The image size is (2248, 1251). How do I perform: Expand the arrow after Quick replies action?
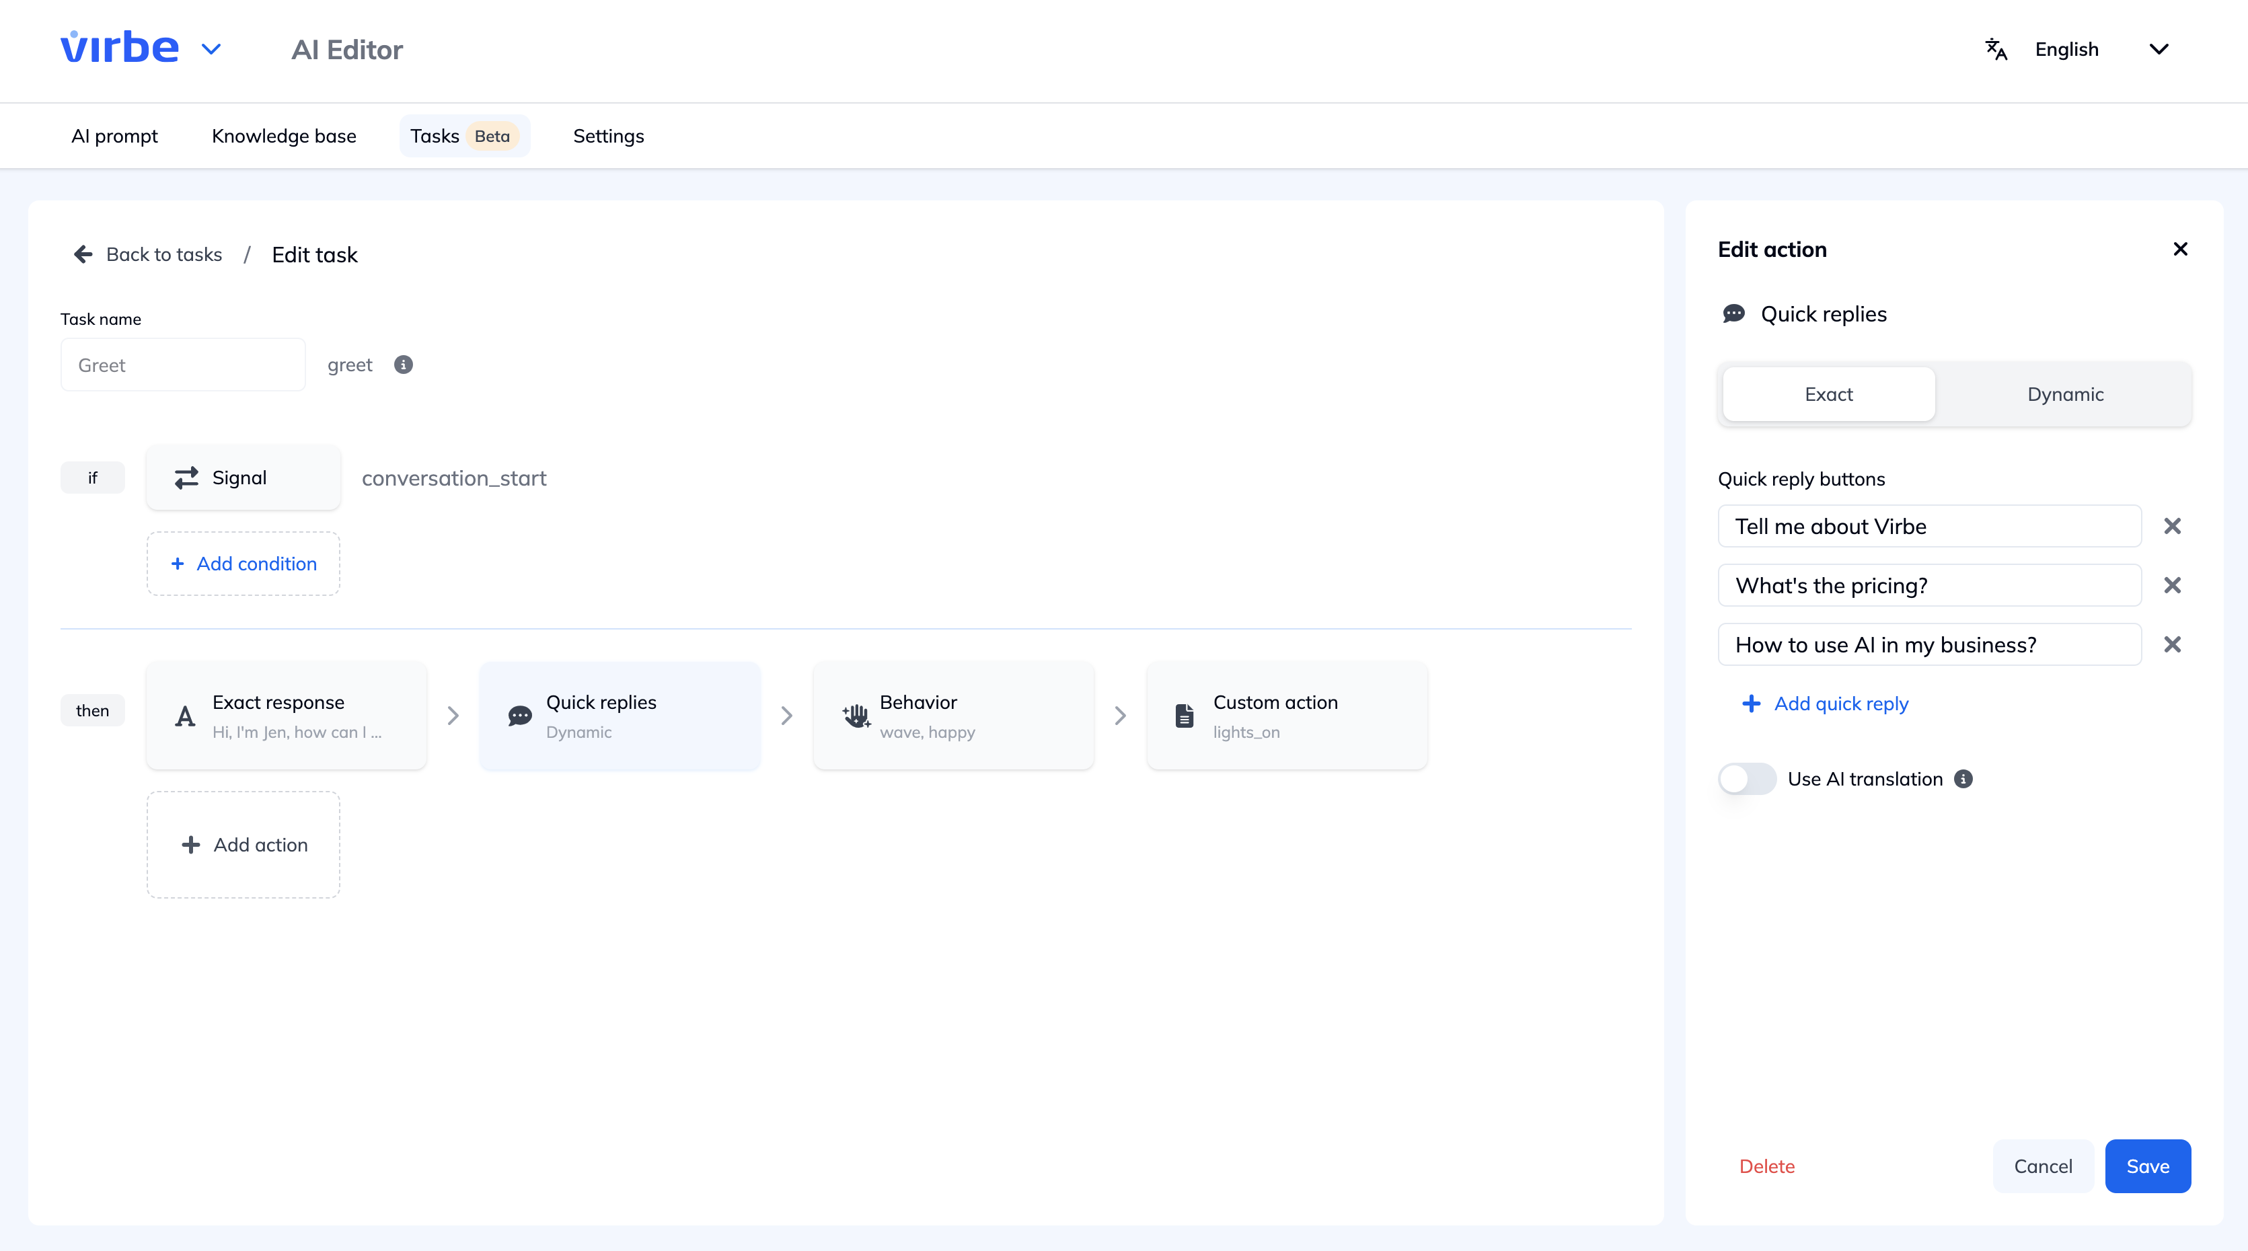click(787, 716)
